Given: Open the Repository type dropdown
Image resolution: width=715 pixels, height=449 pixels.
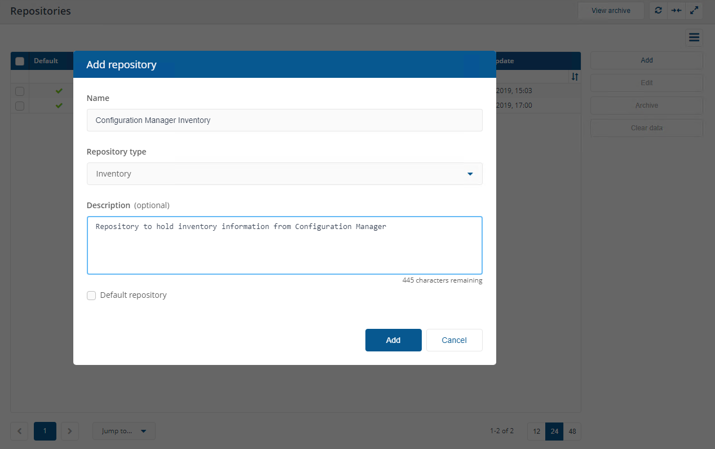Looking at the screenshot, I should click(x=284, y=174).
